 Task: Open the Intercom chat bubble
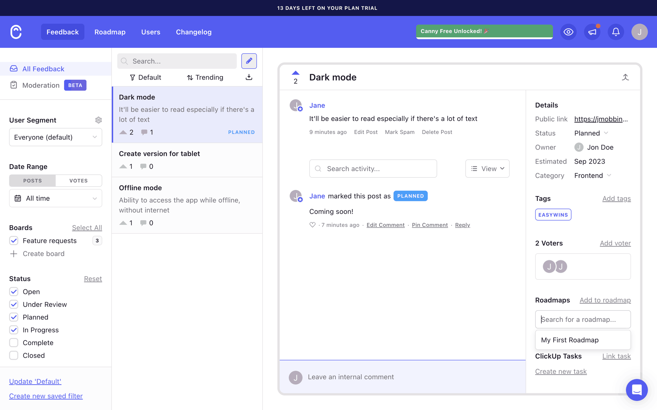click(x=636, y=390)
